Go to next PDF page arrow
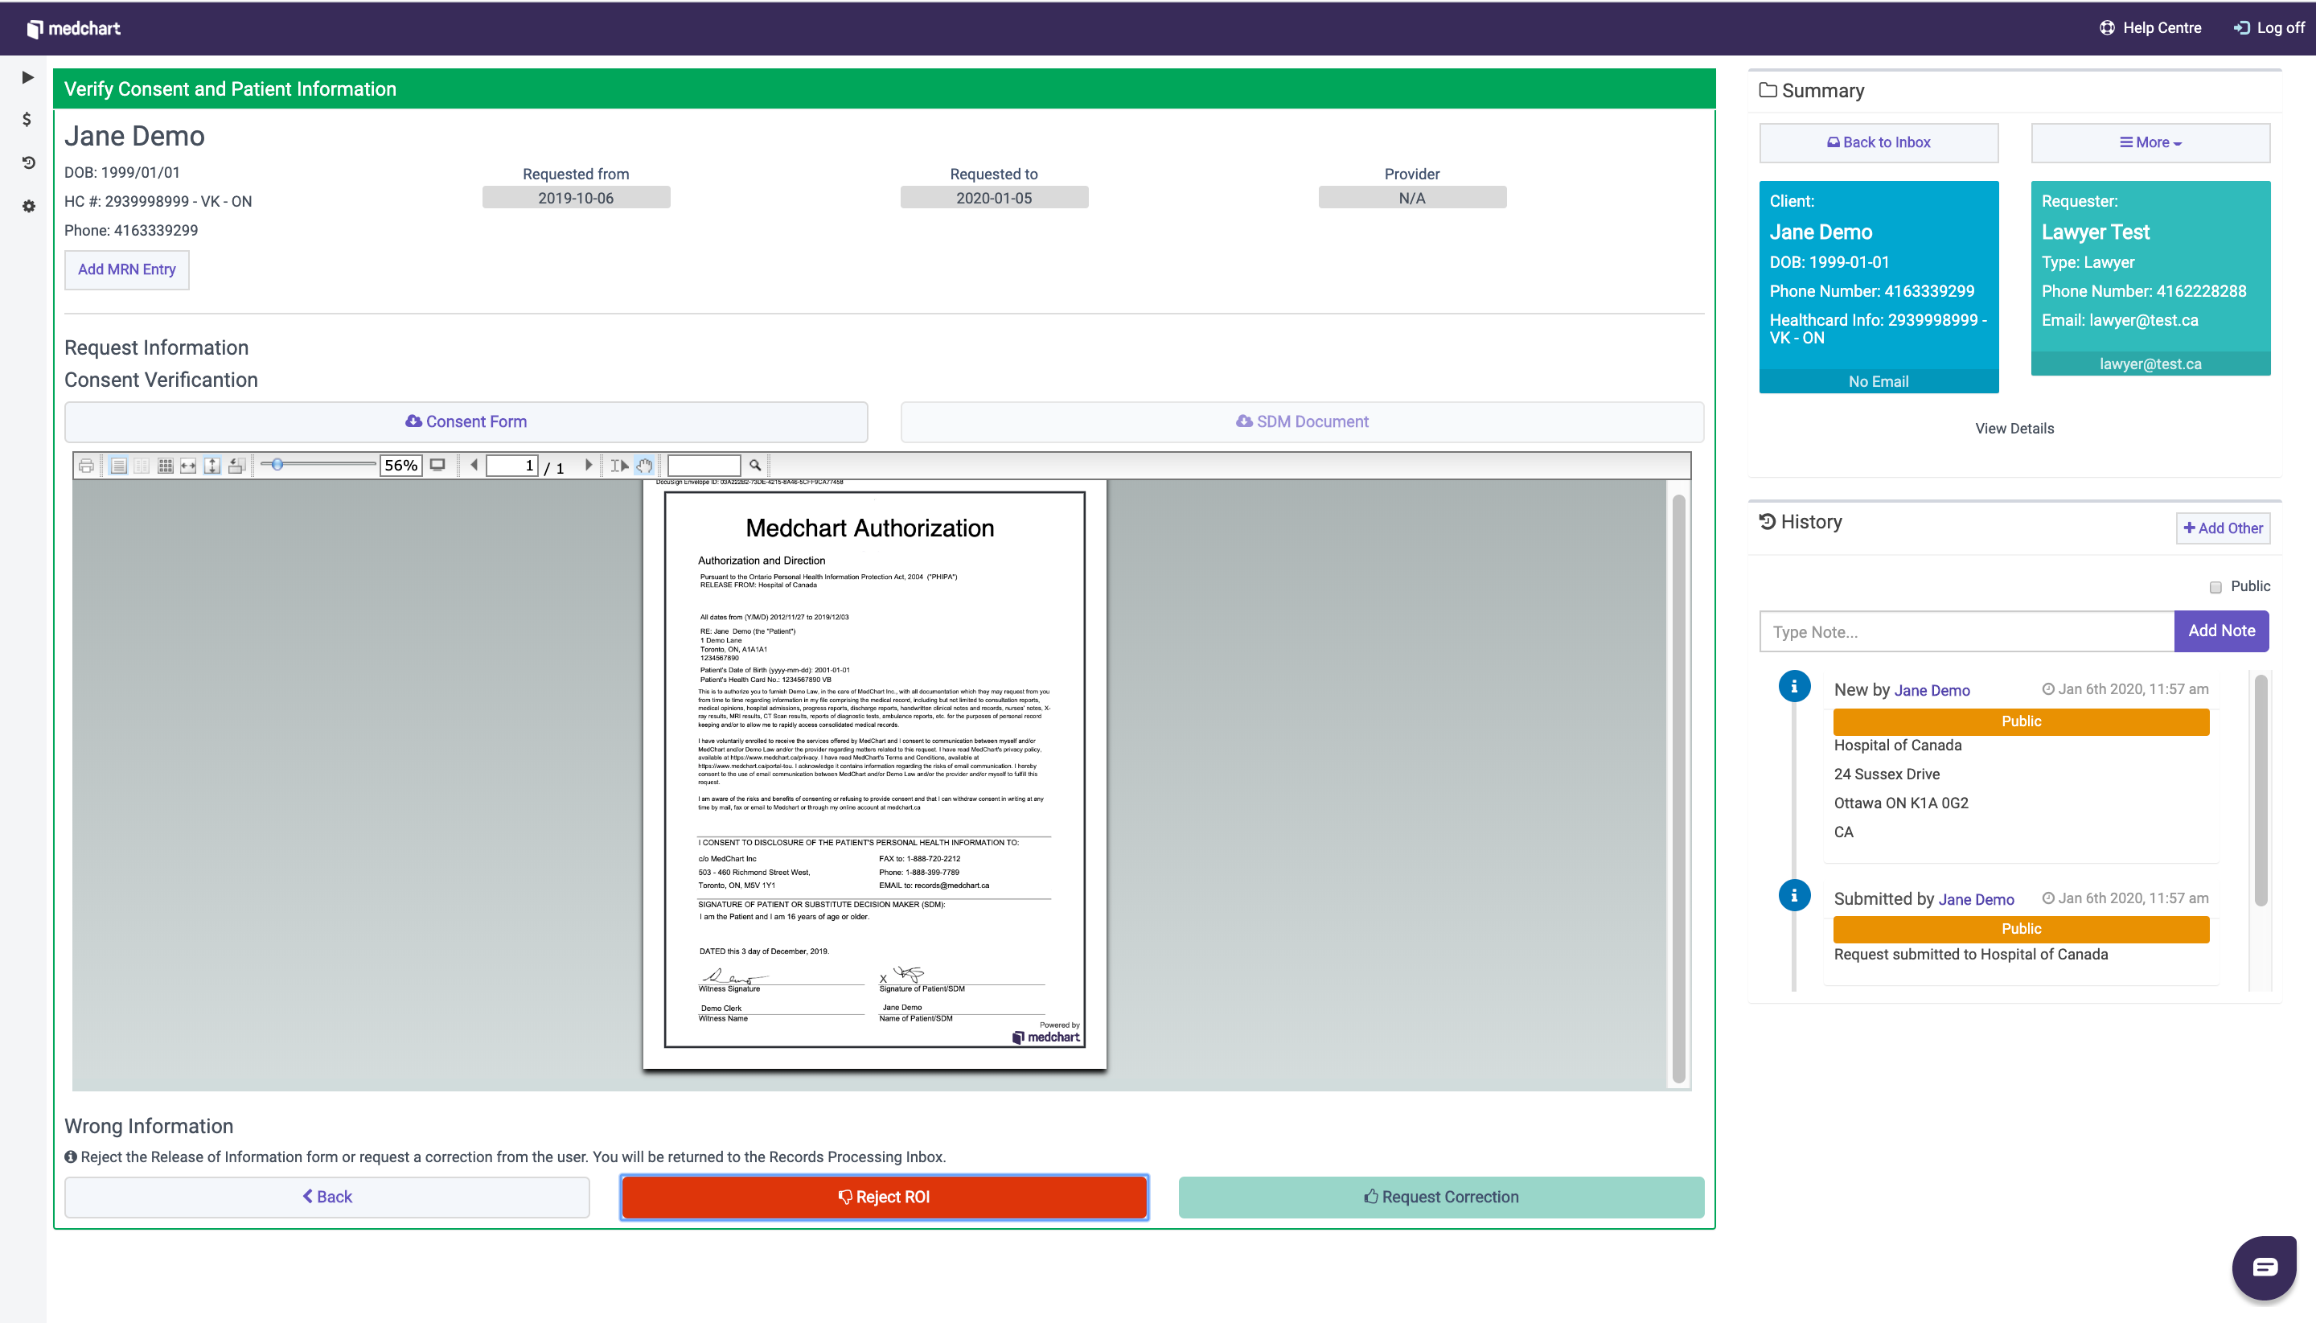2316x1323 pixels. click(x=588, y=465)
